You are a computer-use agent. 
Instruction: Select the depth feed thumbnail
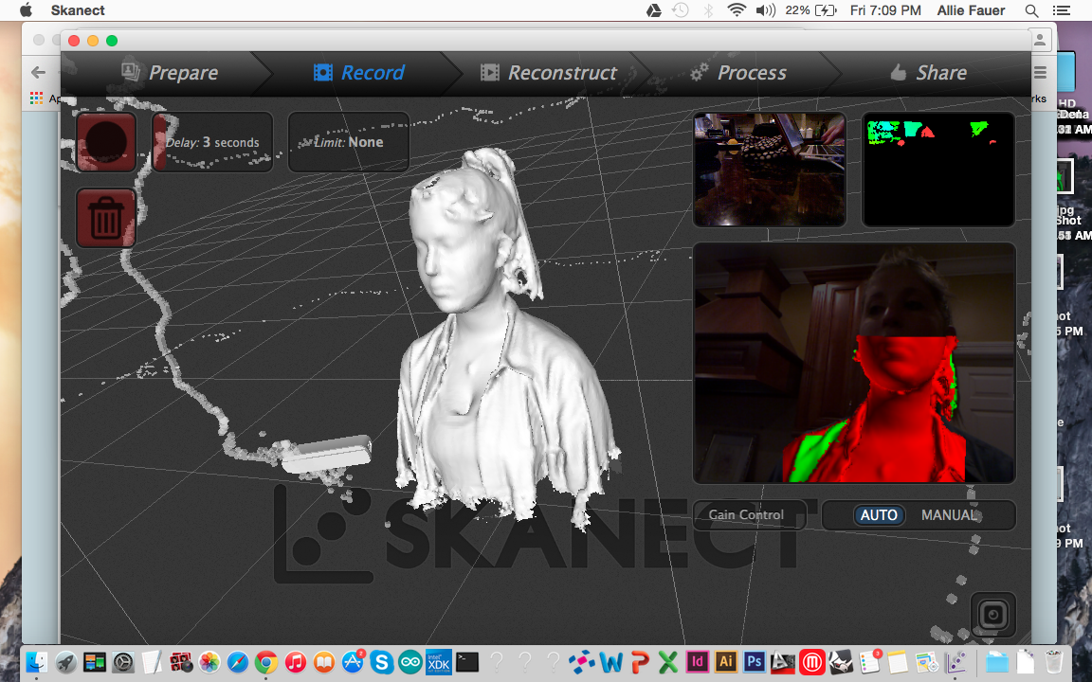[938, 170]
